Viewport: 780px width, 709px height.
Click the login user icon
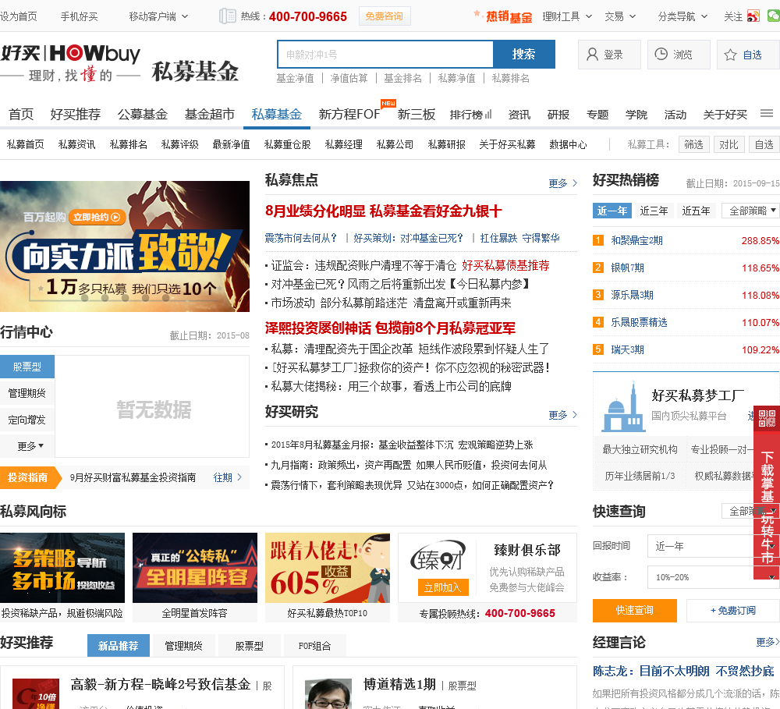coord(592,55)
